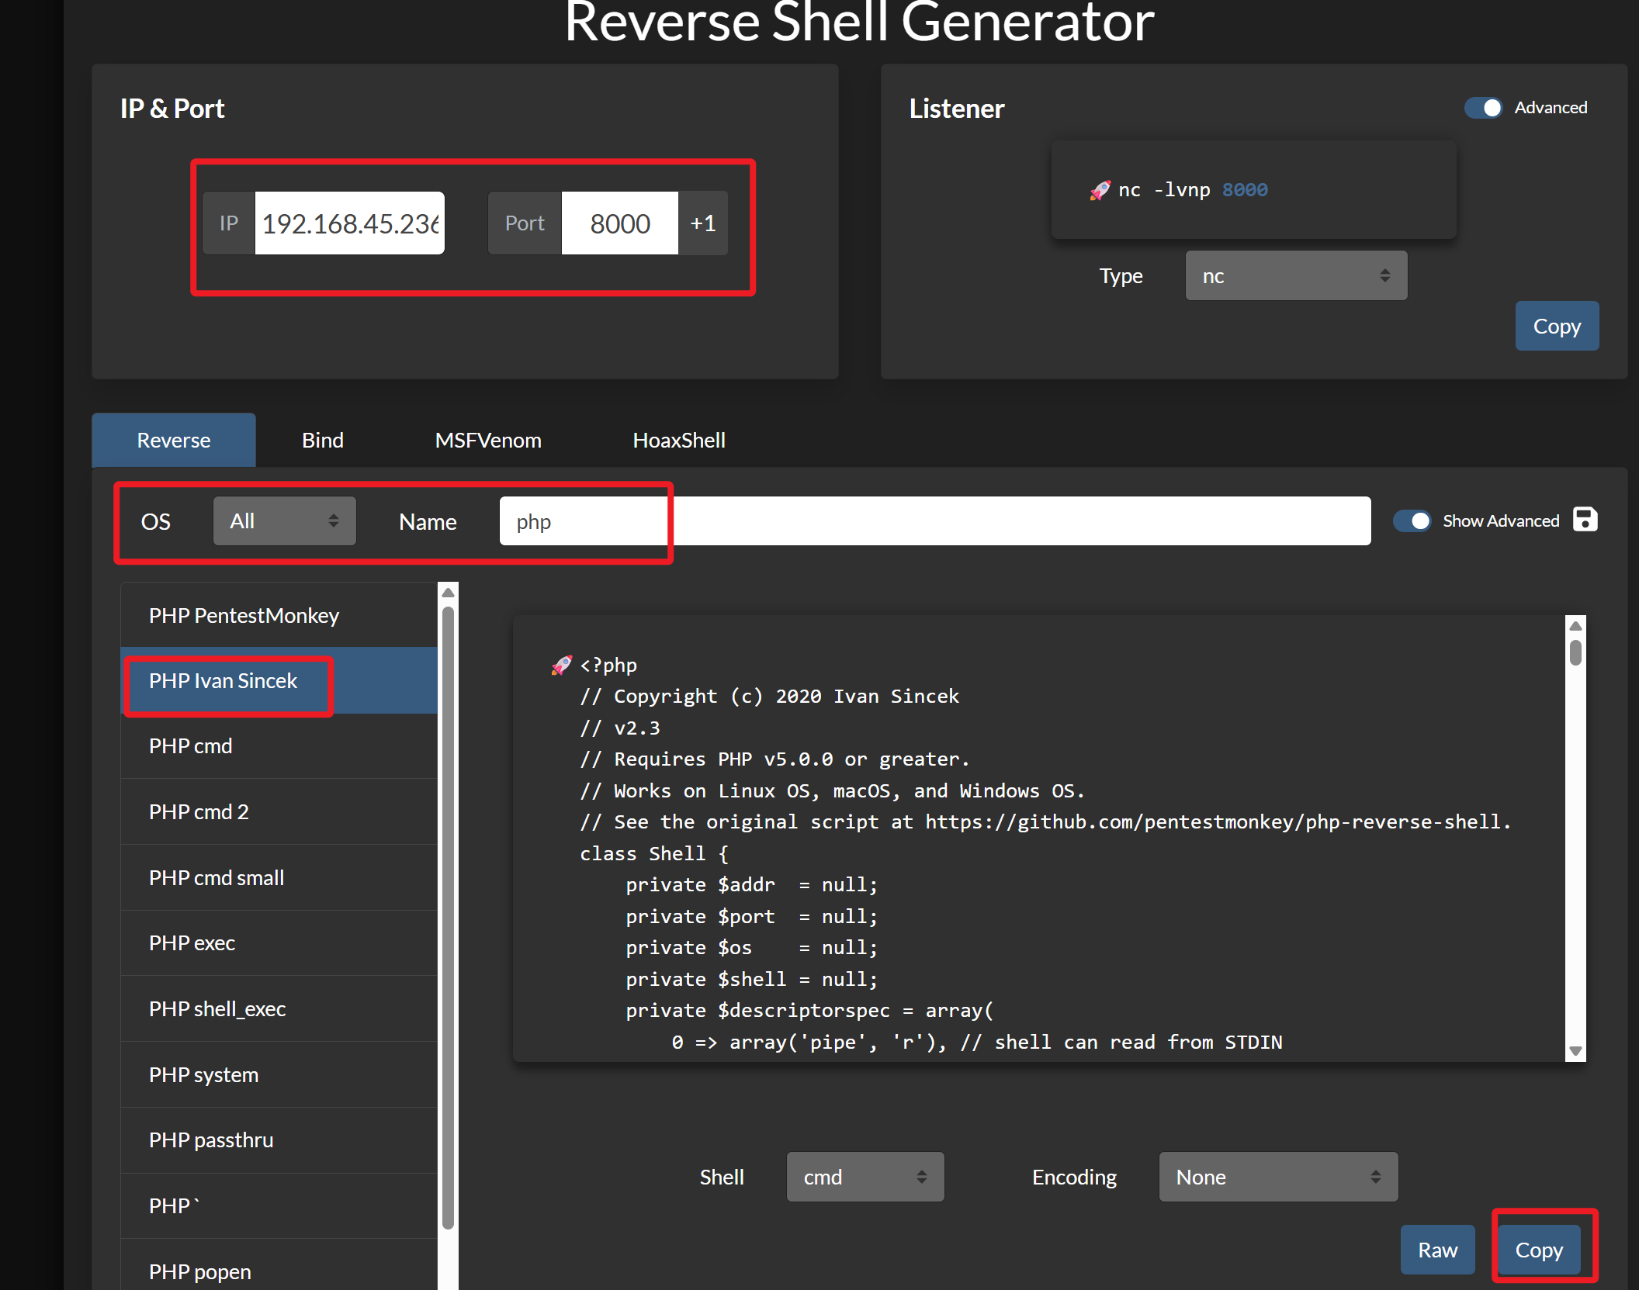Disable the Show Advanced switch

(x=1412, y=520)
